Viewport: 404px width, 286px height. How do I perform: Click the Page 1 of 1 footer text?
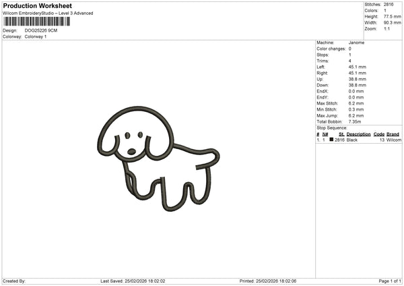[x=389, y=281]
